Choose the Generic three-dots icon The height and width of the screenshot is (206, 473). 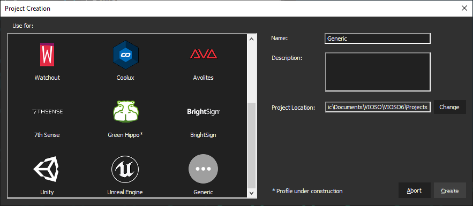203,169
